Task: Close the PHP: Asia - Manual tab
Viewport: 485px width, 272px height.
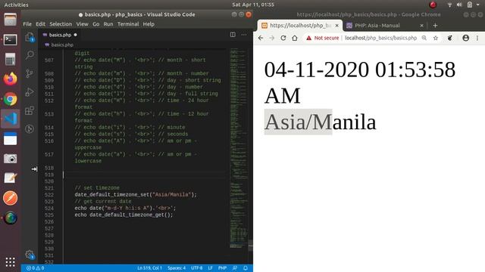Action: tap(421, 26)
